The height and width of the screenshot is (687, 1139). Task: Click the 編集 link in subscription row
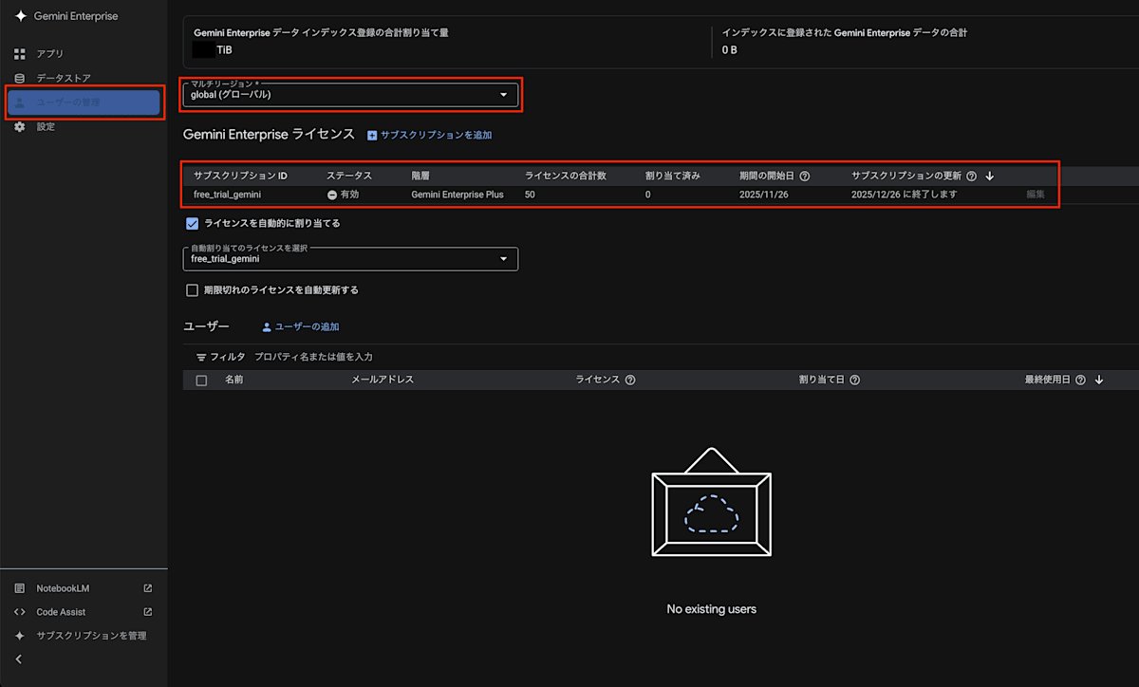pos(1036,195)
